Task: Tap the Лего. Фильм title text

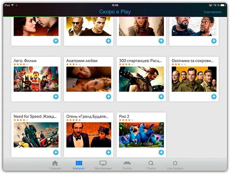Action: [x=25, y=60]
